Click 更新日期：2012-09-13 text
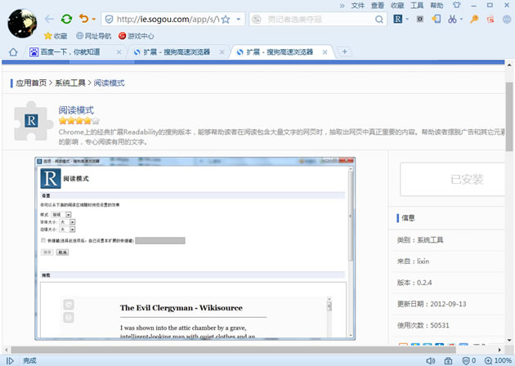Viewport: 515px width, 366px height. coord(432,304)
